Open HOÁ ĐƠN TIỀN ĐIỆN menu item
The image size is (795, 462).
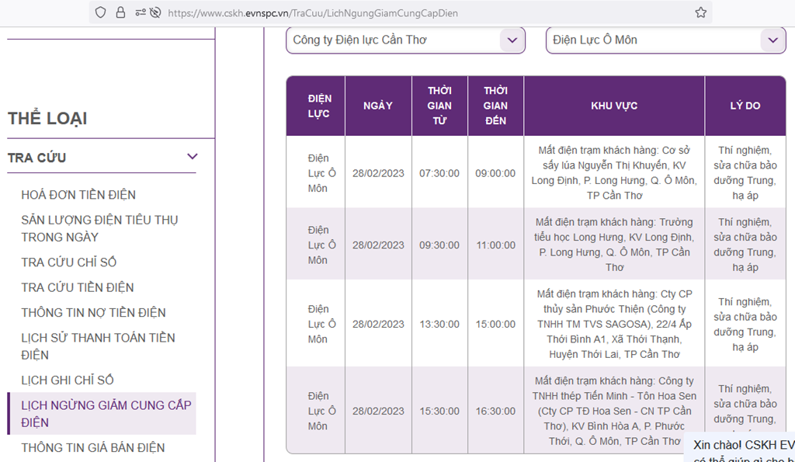point(78,195)
